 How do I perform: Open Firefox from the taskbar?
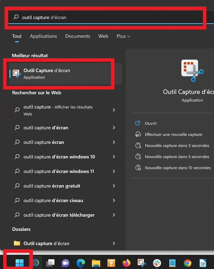pos(126,263)
